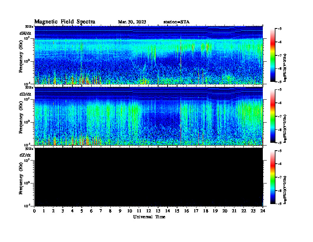Click the "-8" tick on dD/dt color scale
Screen dimensions: 313x242
pyautogui.click(x=280, y=130)
